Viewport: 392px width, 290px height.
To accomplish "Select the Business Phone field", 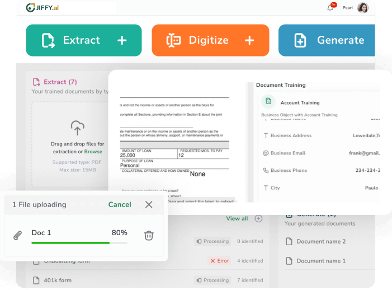I will (321, 170).
